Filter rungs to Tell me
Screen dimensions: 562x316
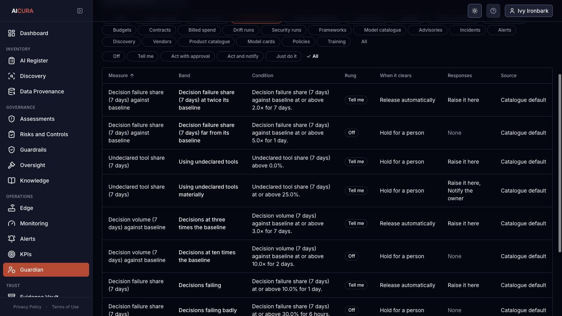coord(142,56)
